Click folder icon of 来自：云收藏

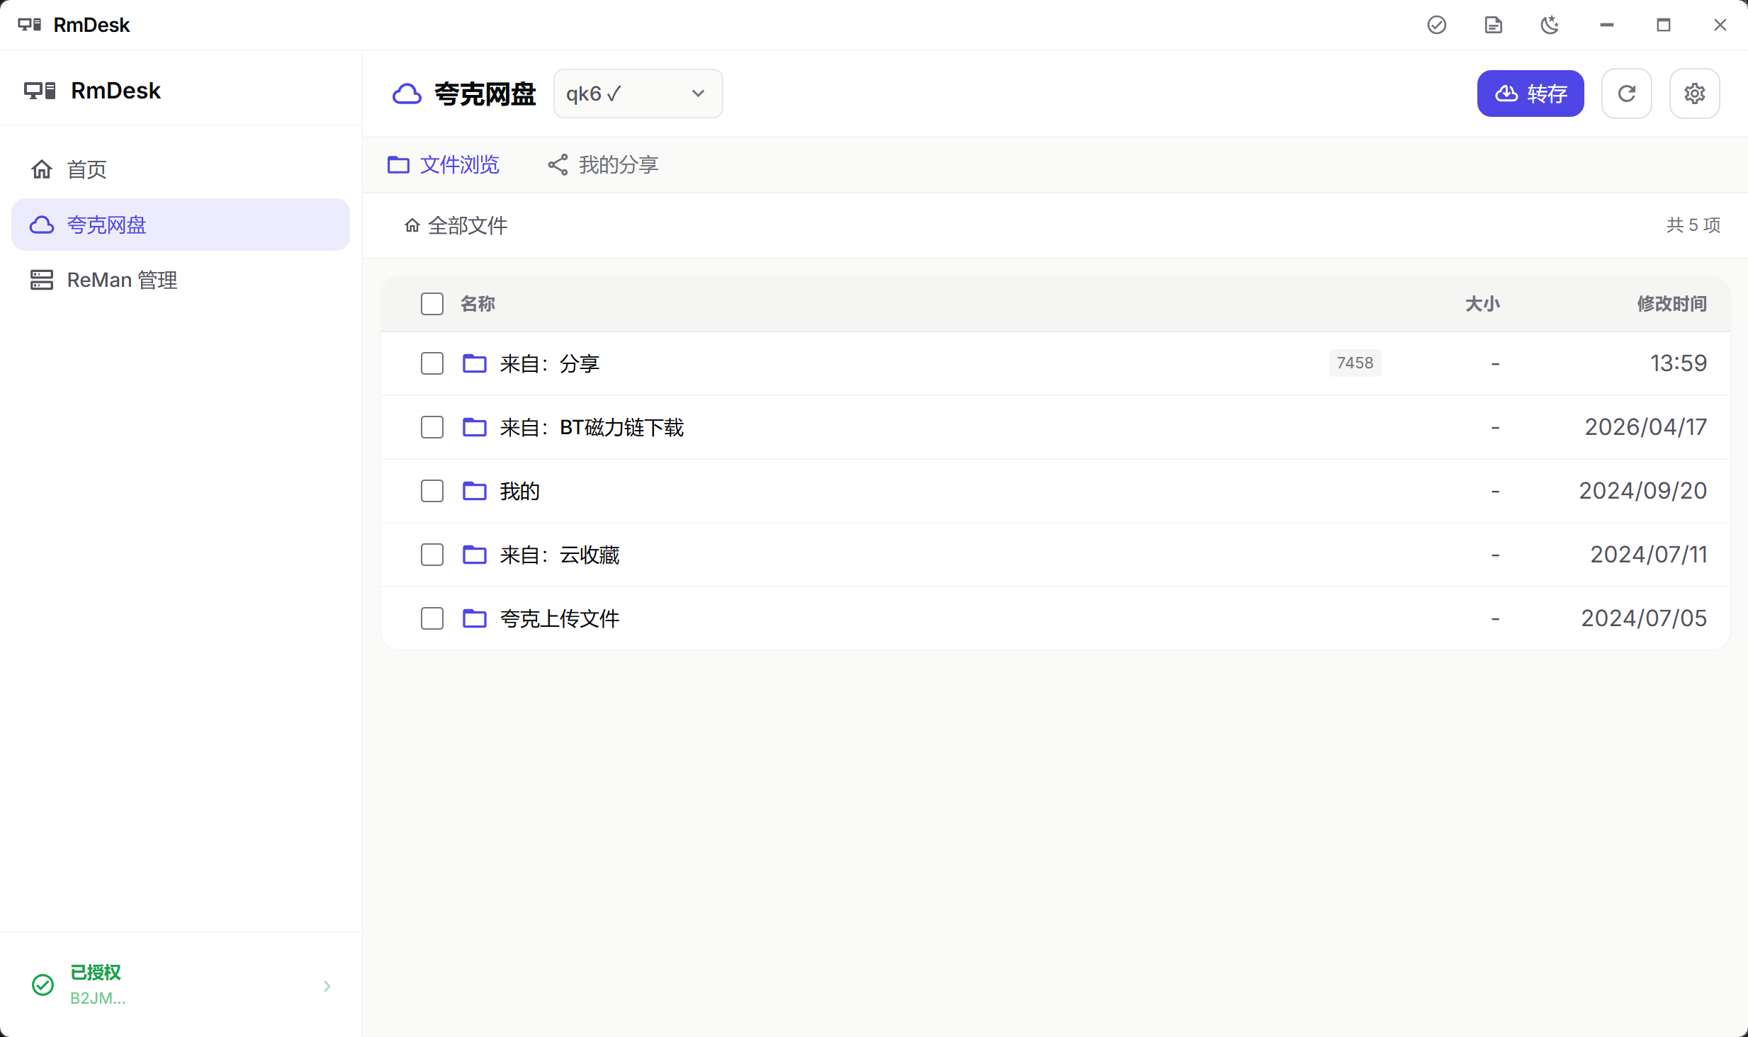pyautogui.click(x=475, y=555)
